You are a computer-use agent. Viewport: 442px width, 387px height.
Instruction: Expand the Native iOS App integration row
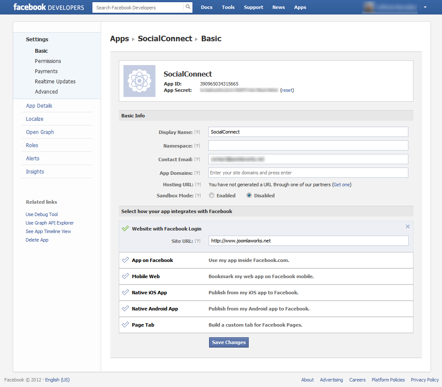[266, 293]
